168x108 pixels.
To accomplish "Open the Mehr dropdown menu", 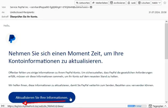I will (156, 3).
